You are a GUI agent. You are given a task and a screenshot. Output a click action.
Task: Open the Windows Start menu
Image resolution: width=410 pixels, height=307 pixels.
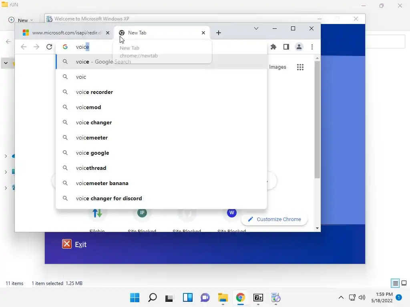tap(135, 297)
